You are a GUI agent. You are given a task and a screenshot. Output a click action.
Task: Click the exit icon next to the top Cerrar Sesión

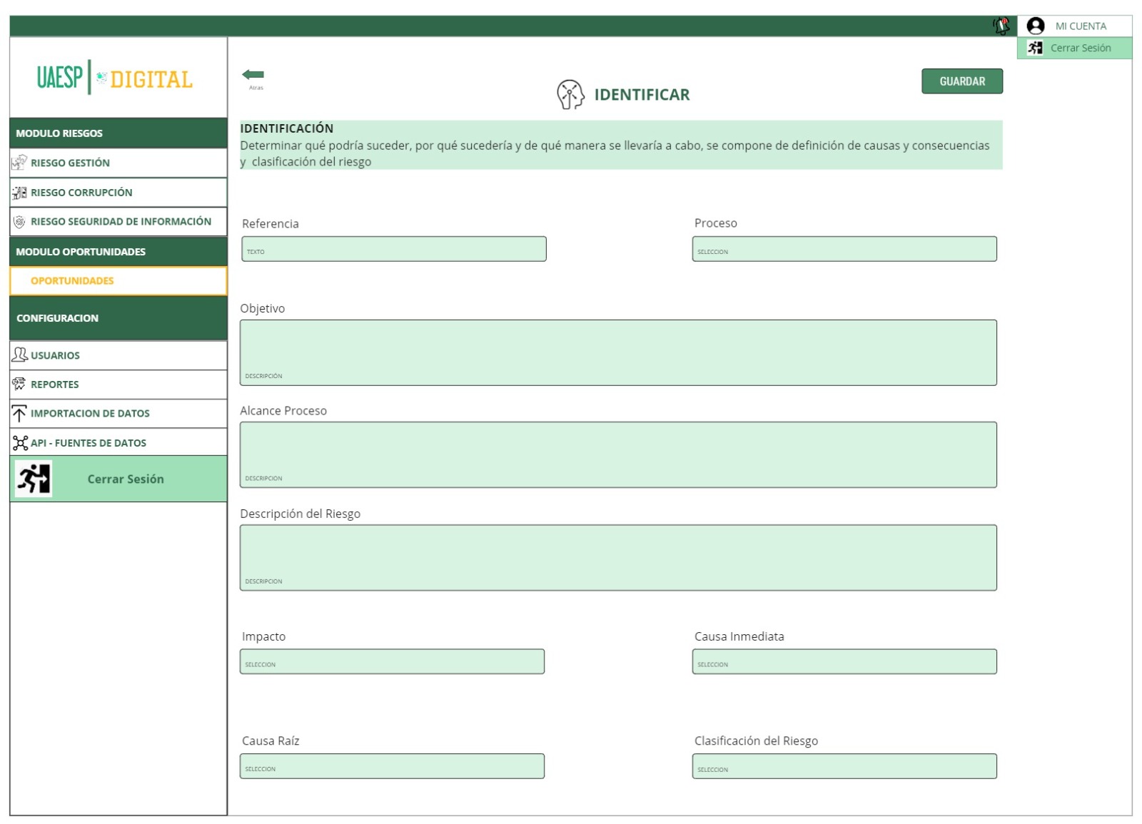pos(1035,48)
